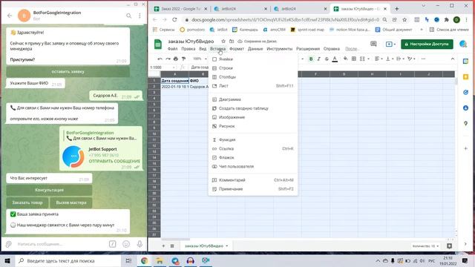Open the cell borders tool

(x=353, y=59)
